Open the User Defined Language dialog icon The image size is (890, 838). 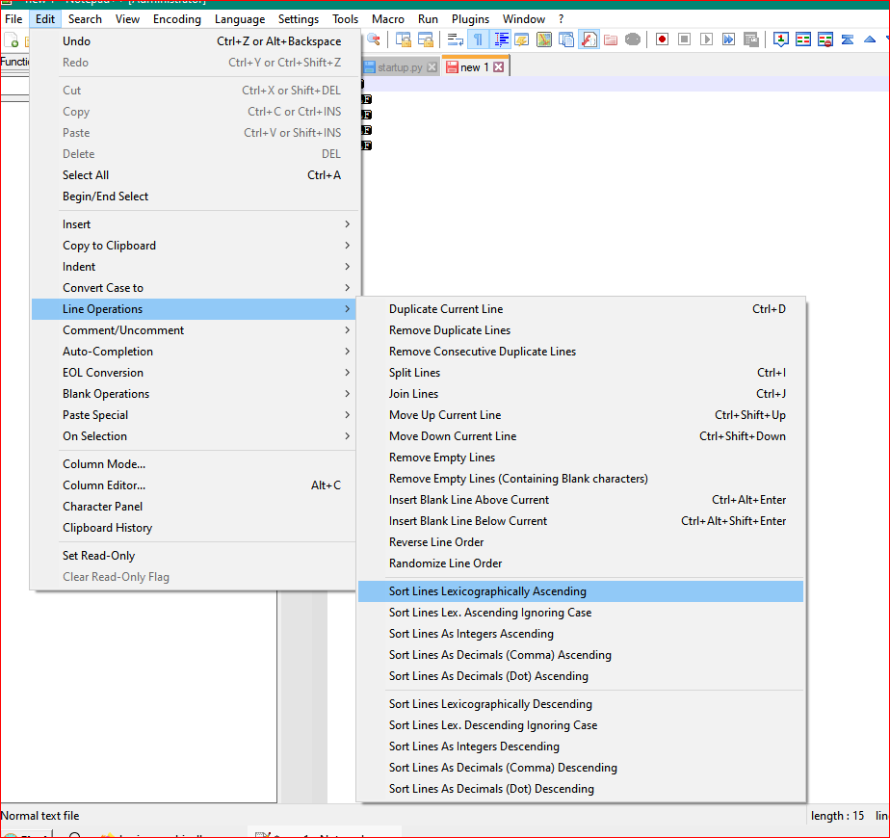click(x=522, y=39)
